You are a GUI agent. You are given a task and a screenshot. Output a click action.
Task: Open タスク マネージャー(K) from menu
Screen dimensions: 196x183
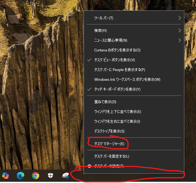[x=134, y=144]
